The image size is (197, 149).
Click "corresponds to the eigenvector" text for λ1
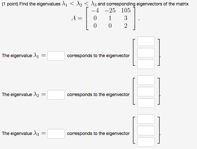98,56
